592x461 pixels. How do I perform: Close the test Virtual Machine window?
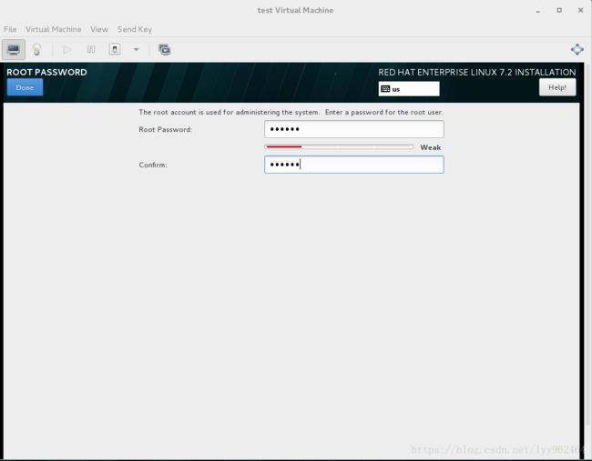pyautogui.click(x=581, y=10)
